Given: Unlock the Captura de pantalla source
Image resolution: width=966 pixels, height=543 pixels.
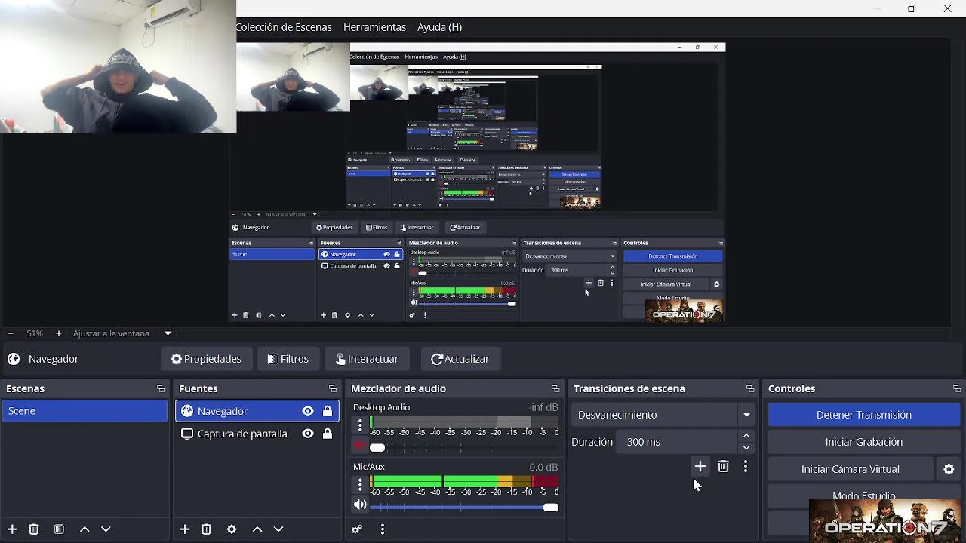Looking at the screenshot, I should [x=328, y=434].
